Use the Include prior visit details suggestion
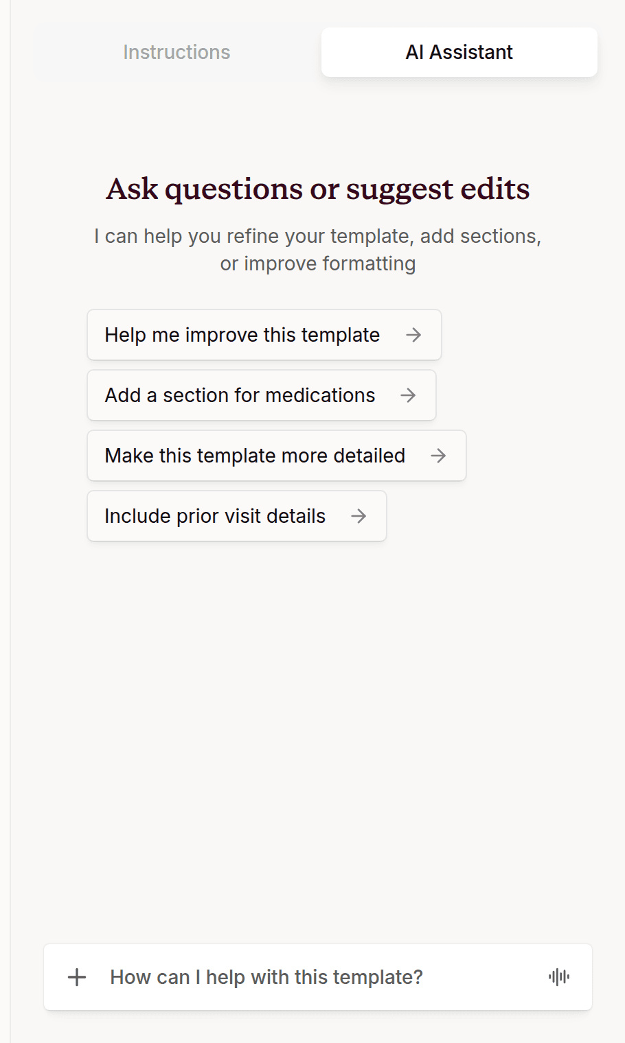This screenshot has height=1043, width=625. (237, 516)
